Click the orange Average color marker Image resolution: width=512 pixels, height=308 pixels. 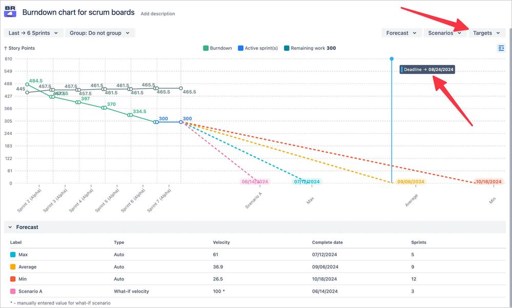(12, 267)
